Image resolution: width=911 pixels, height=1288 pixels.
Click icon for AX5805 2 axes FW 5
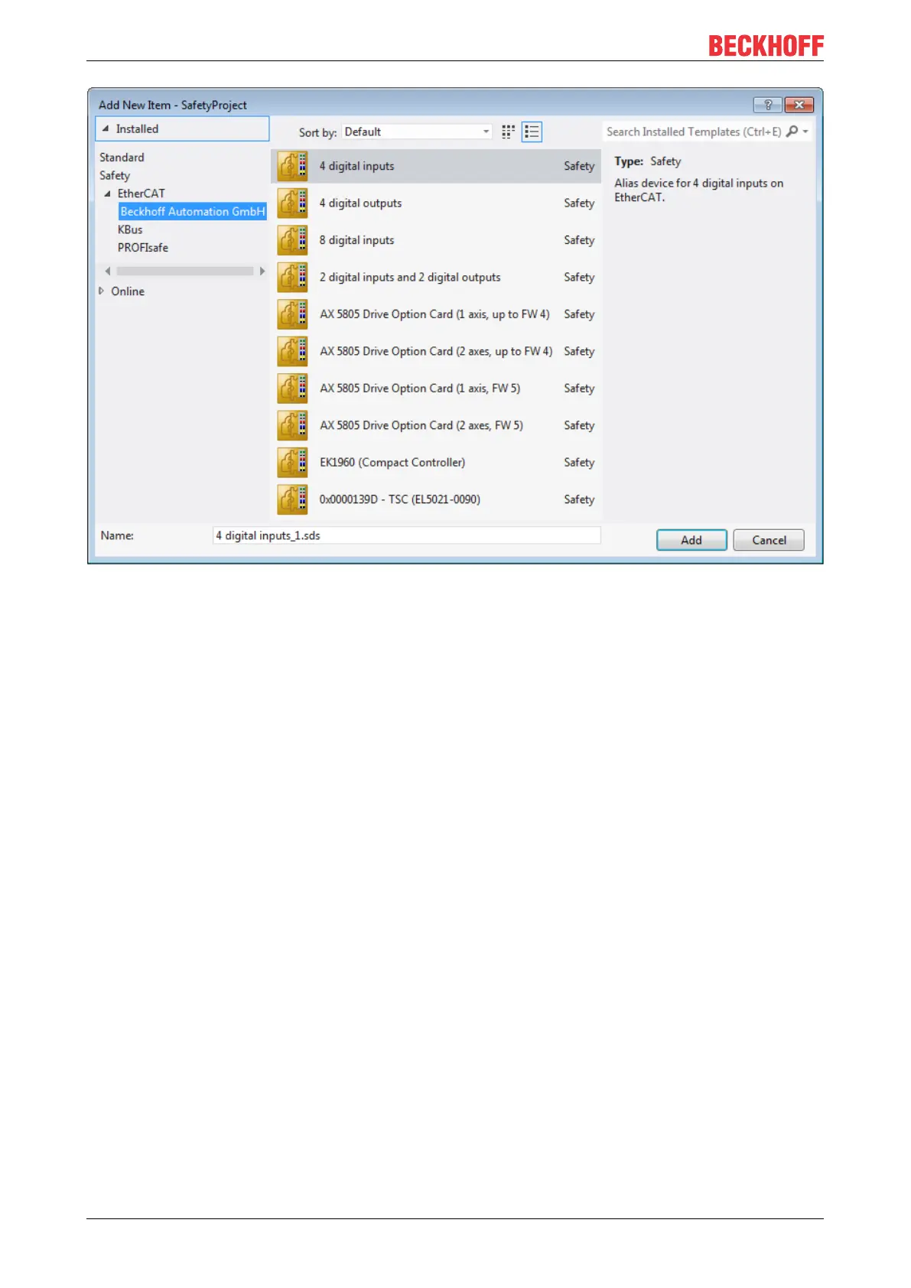click(292, 426)
